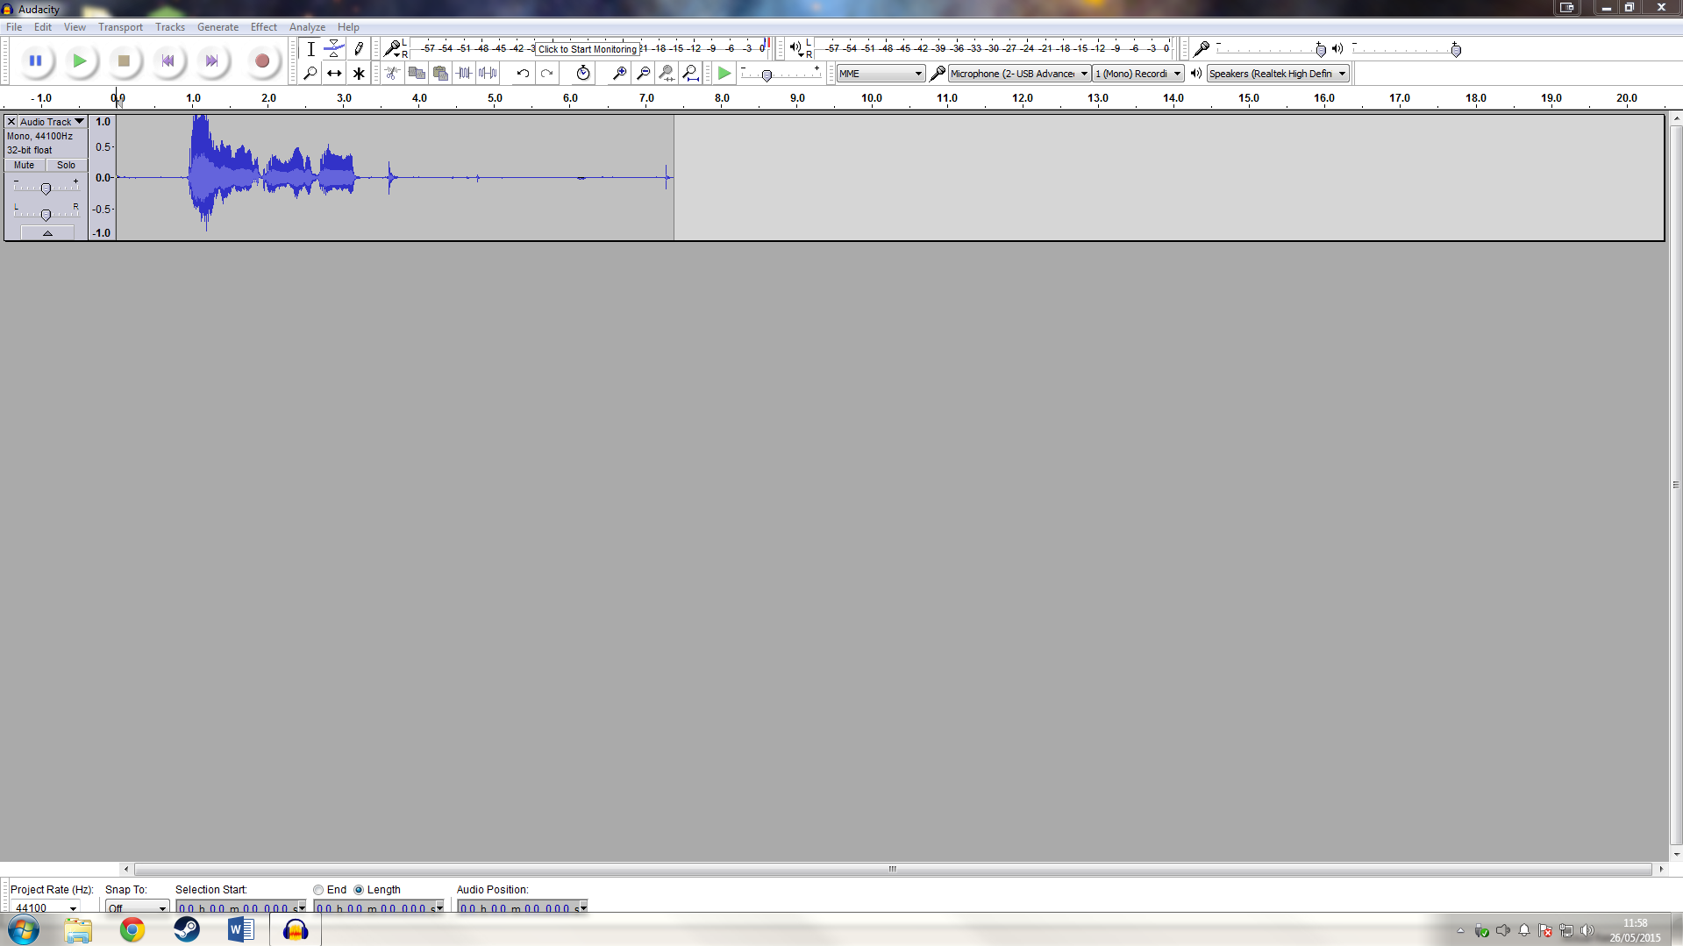1683x946 pixels.
Task: Open the Project Rate 44100 dropdown
Action: point(73,908)
